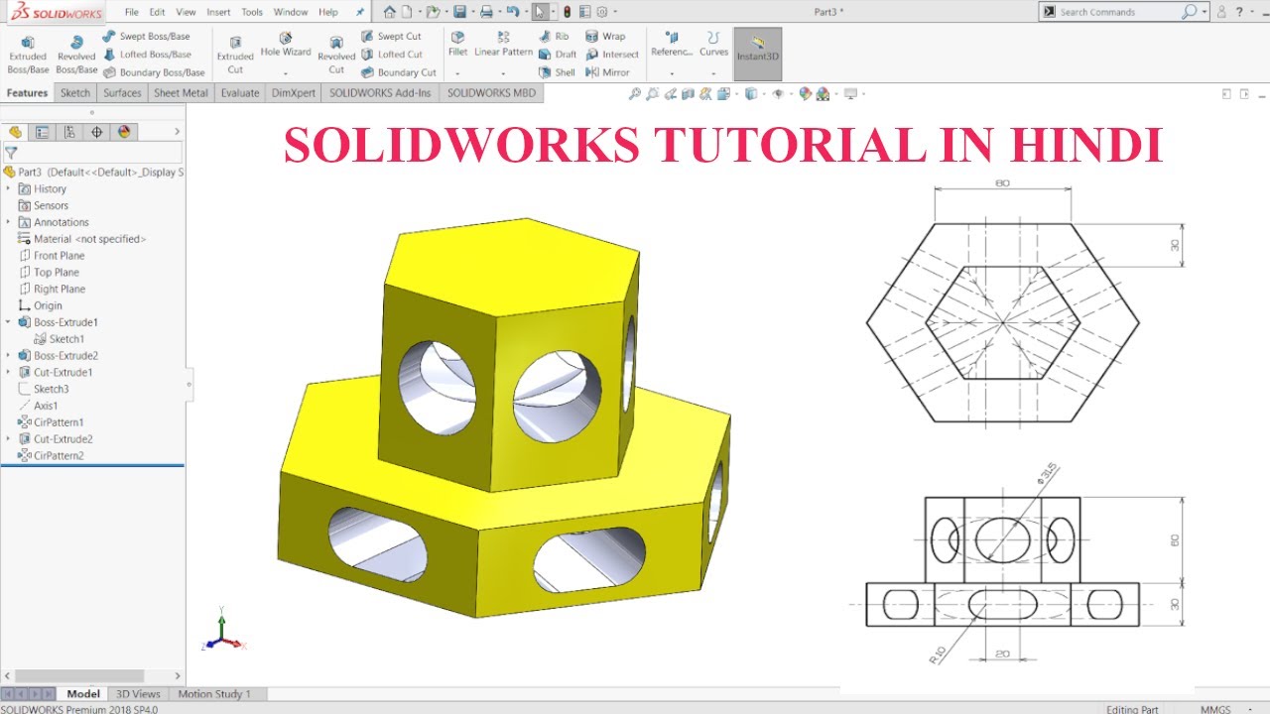
Task: Expand the Boss-Extrude2 node
Action: pyautogui.click(x=9, y=355)
